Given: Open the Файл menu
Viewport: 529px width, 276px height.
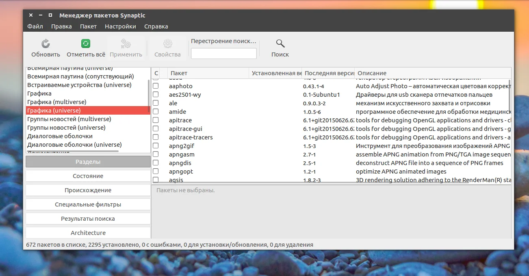Looking at the screenshot, I should tap(35, 26).
